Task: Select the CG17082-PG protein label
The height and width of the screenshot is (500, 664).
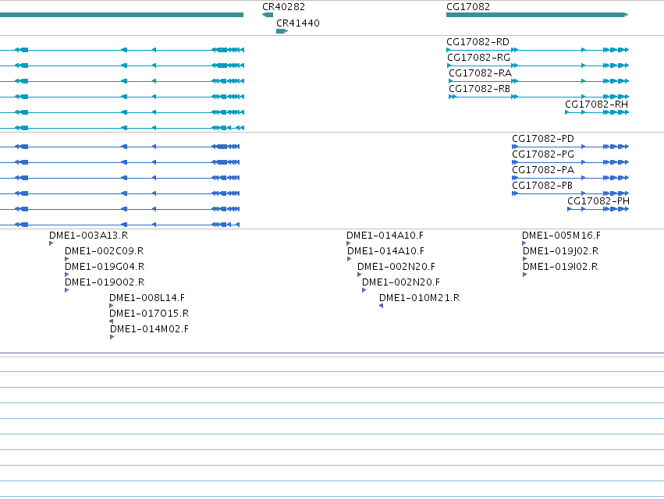Action: (x=543, y=154)
